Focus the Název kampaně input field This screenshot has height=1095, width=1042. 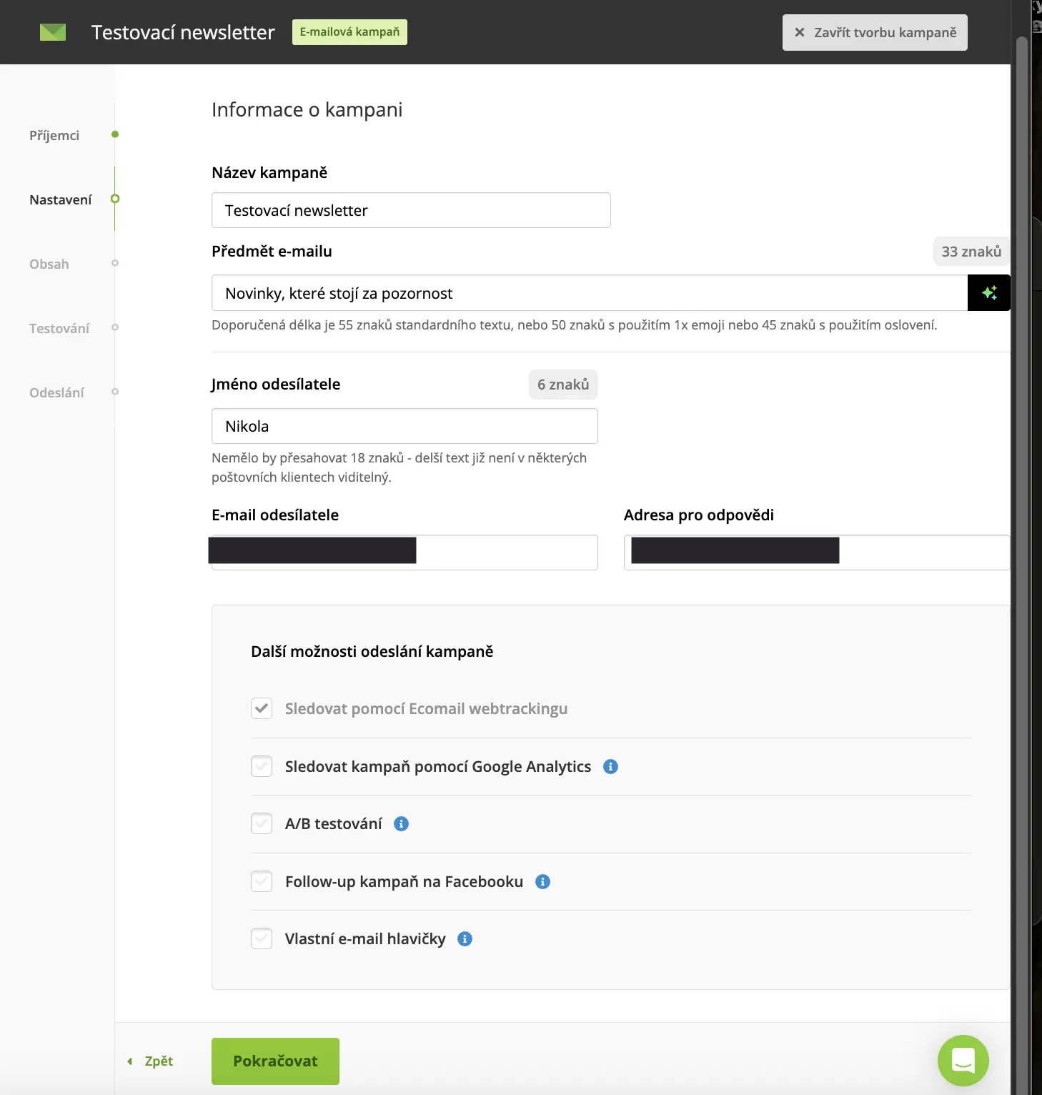pyautogui.click(x=411, y=210)
